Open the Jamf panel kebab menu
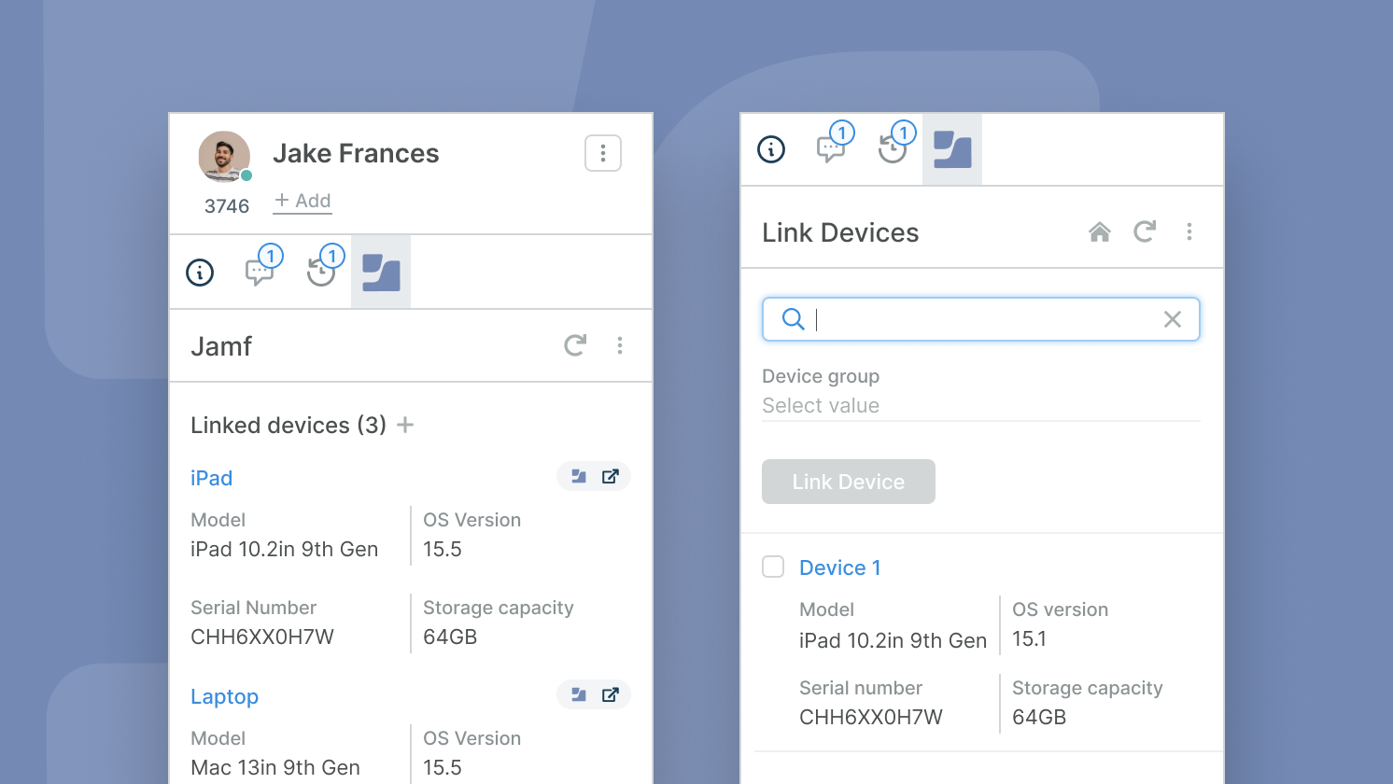This screenshot has height=784, width=1393. coord(620,345)
